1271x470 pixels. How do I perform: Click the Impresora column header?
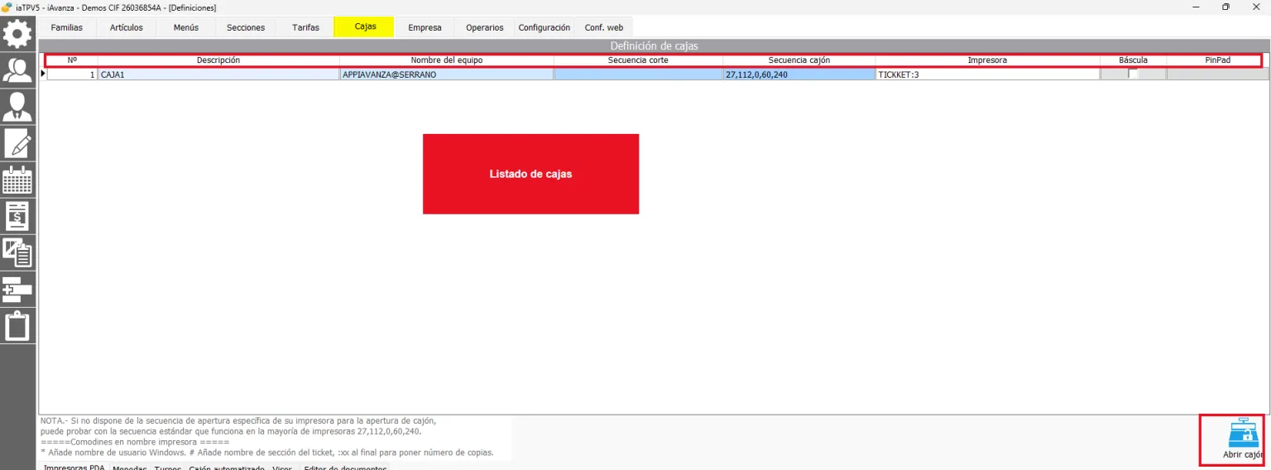click(x=988, y=60)
